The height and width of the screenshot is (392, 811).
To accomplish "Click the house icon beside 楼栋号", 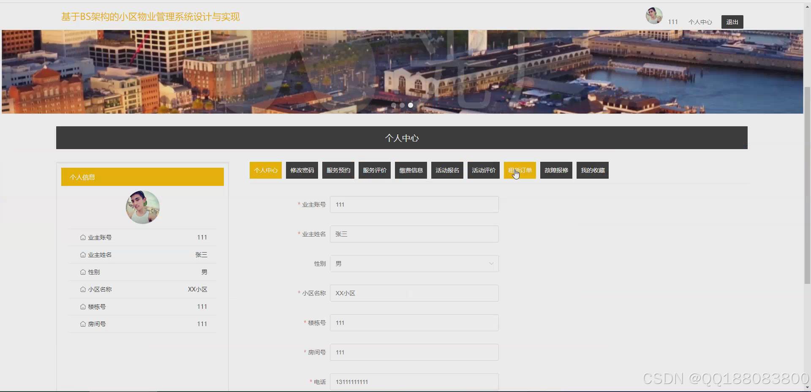I will click(x=83, y=307).
